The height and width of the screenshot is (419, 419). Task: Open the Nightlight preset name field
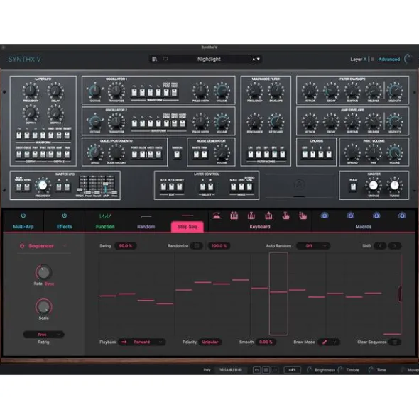209,59
